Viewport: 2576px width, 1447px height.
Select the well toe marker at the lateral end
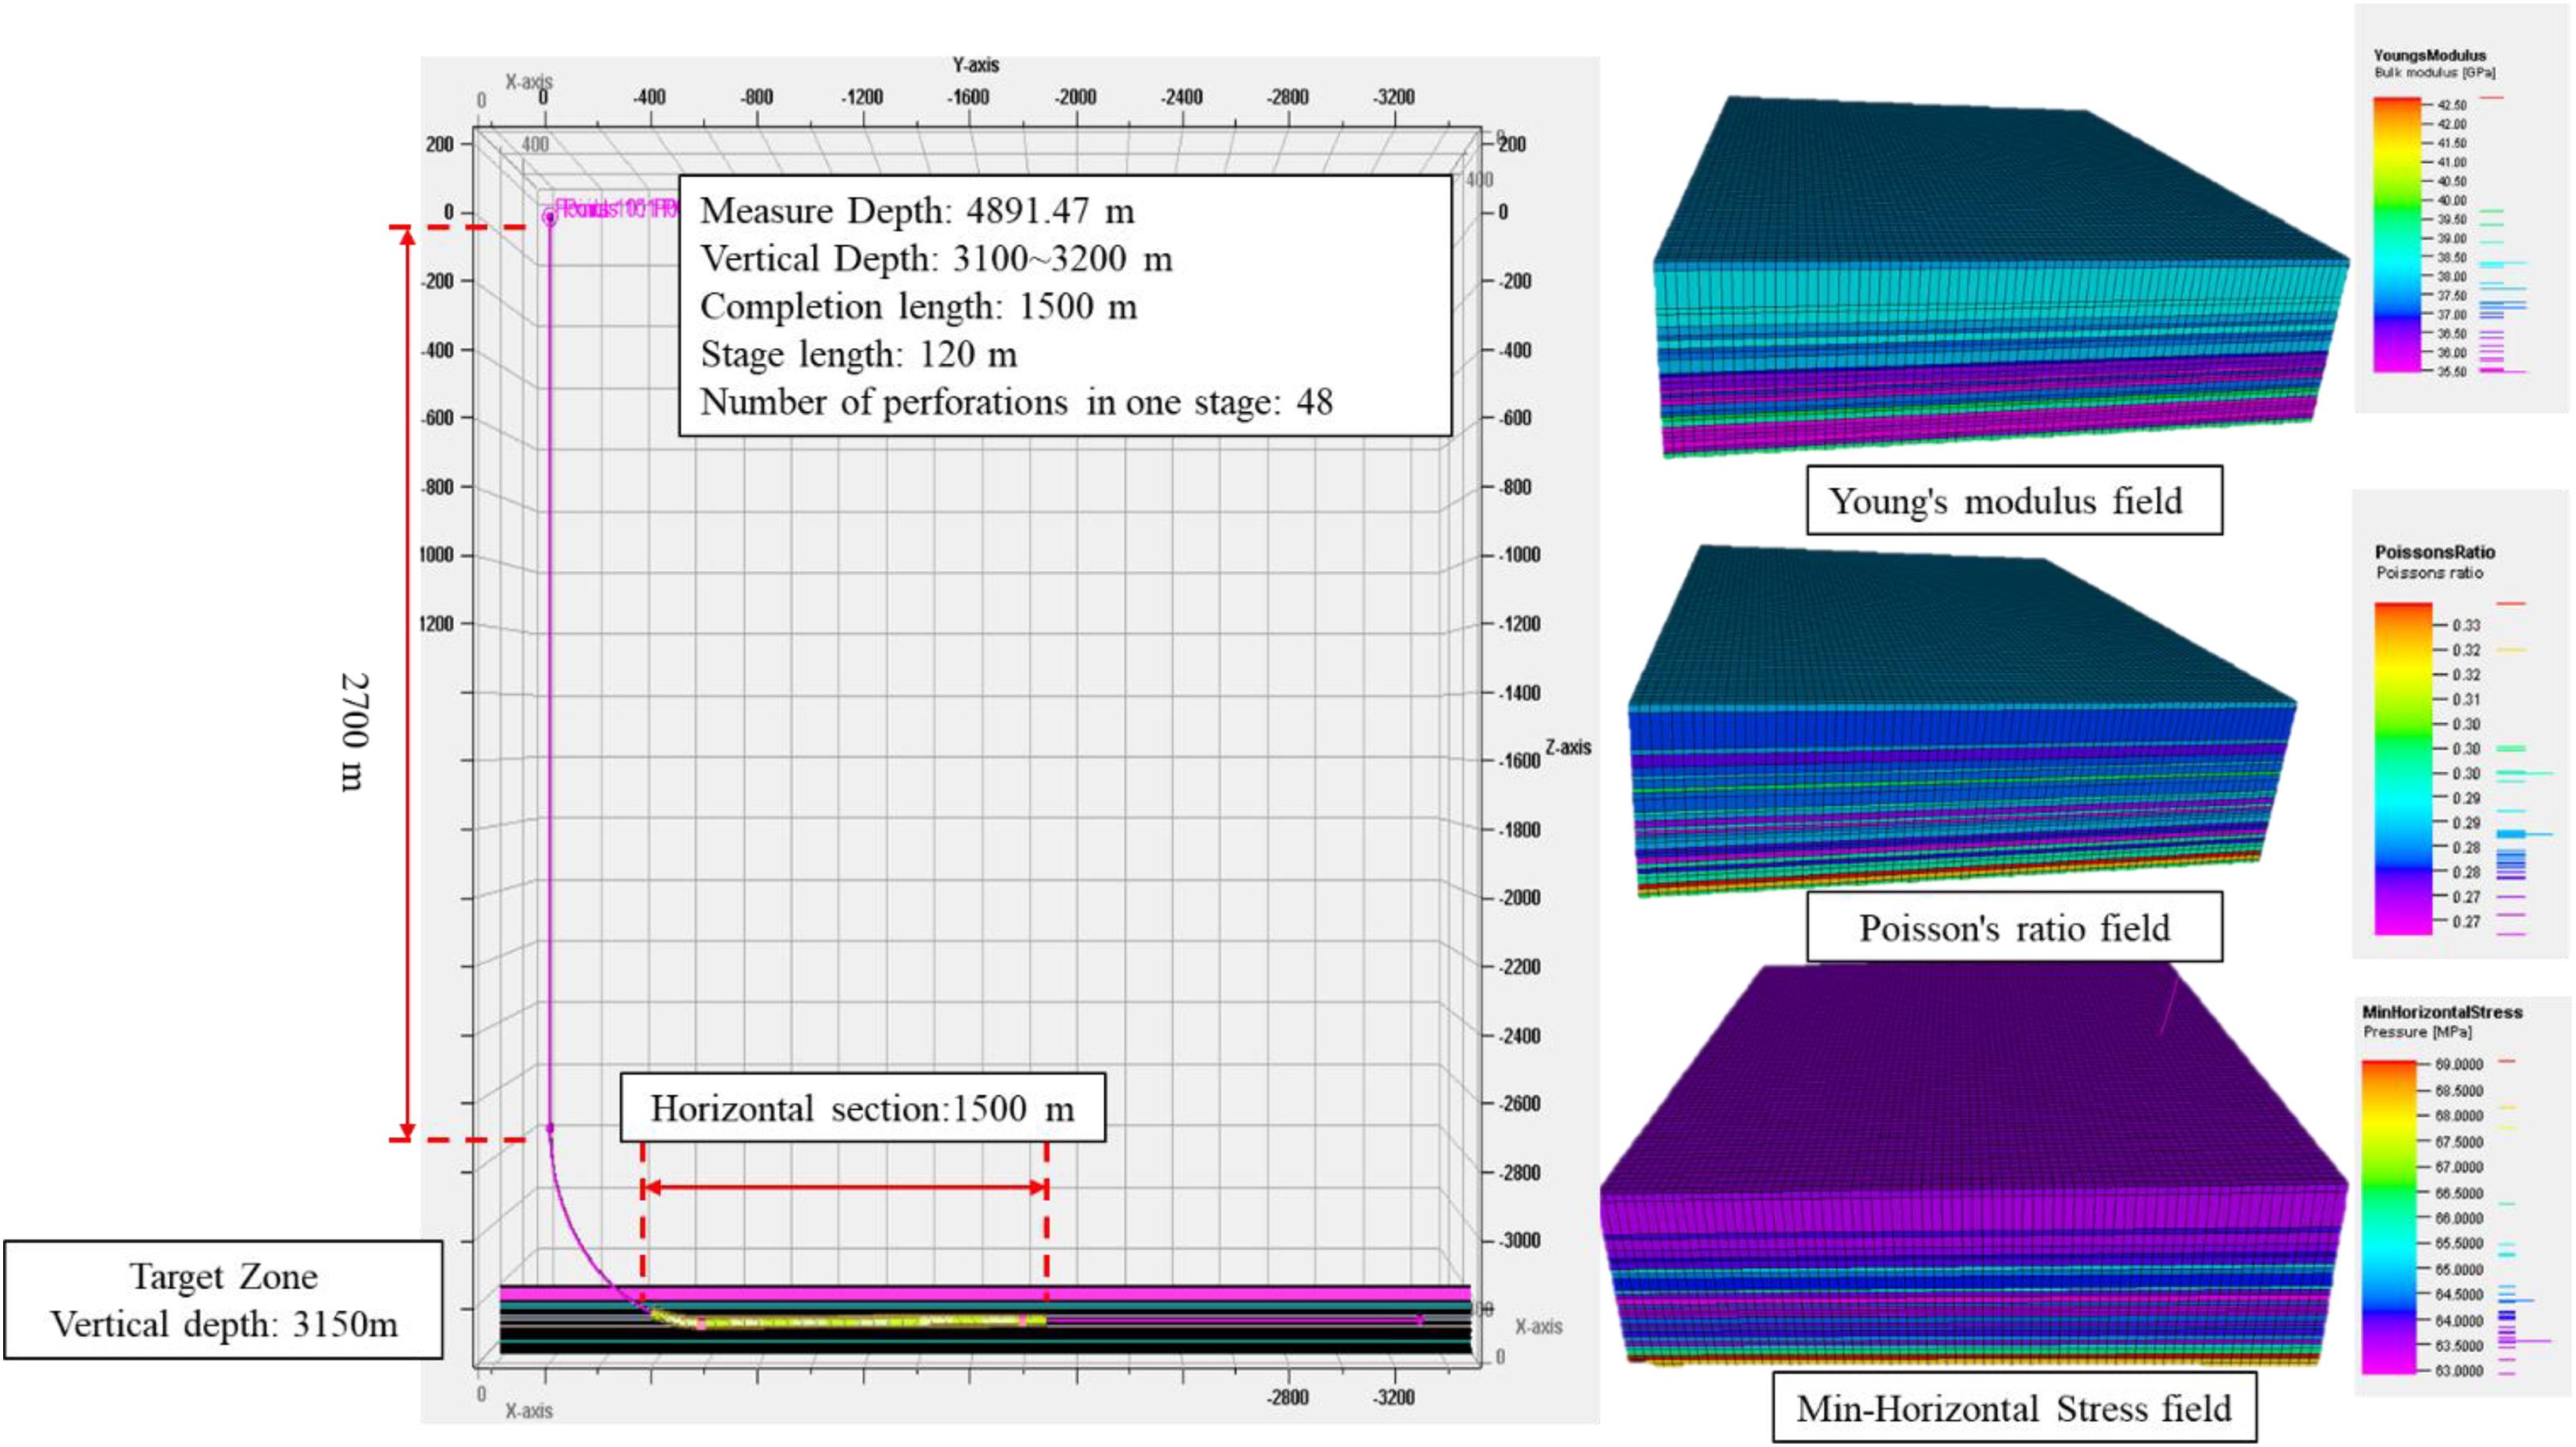pos(1420,1320)
